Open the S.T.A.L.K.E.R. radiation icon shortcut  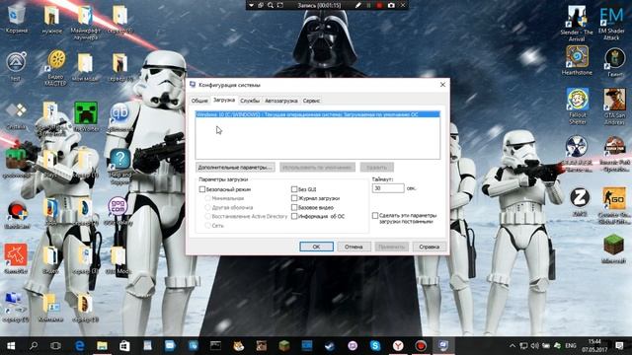click(577, 153)
